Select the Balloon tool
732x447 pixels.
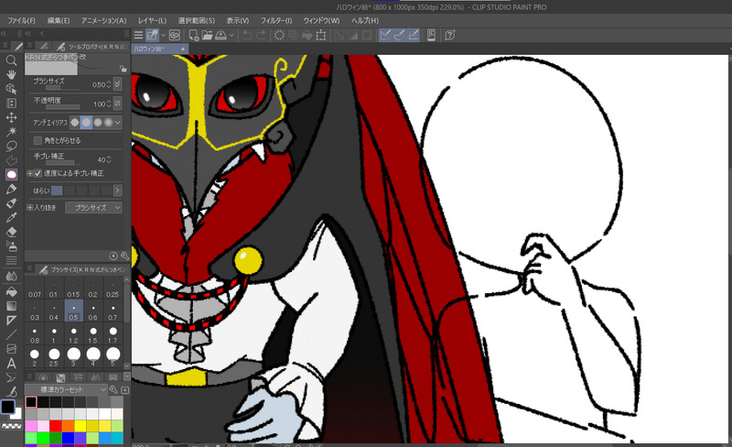(x=11, y=377)
